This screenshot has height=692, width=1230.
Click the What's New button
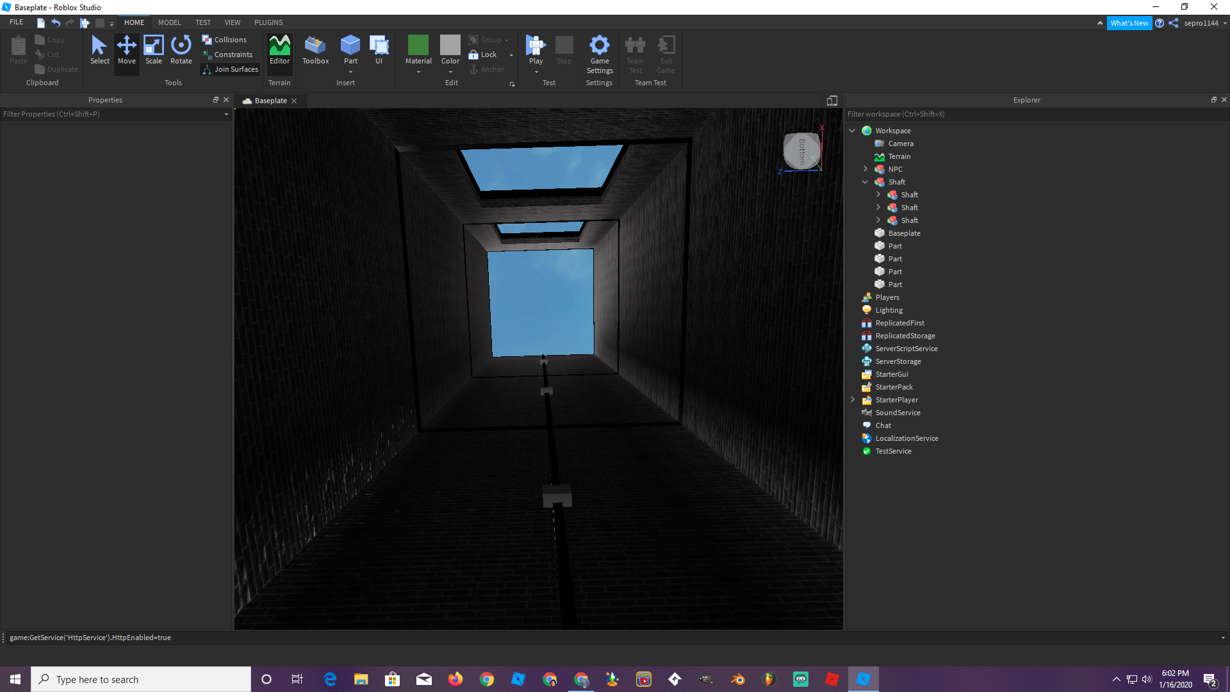tap(1129, 23)
